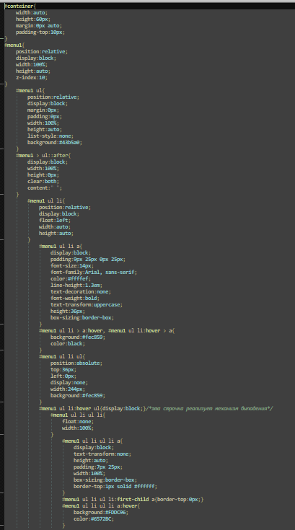Click the #menu1{ selector line
The image size is (295, 530).
[14, 45]
